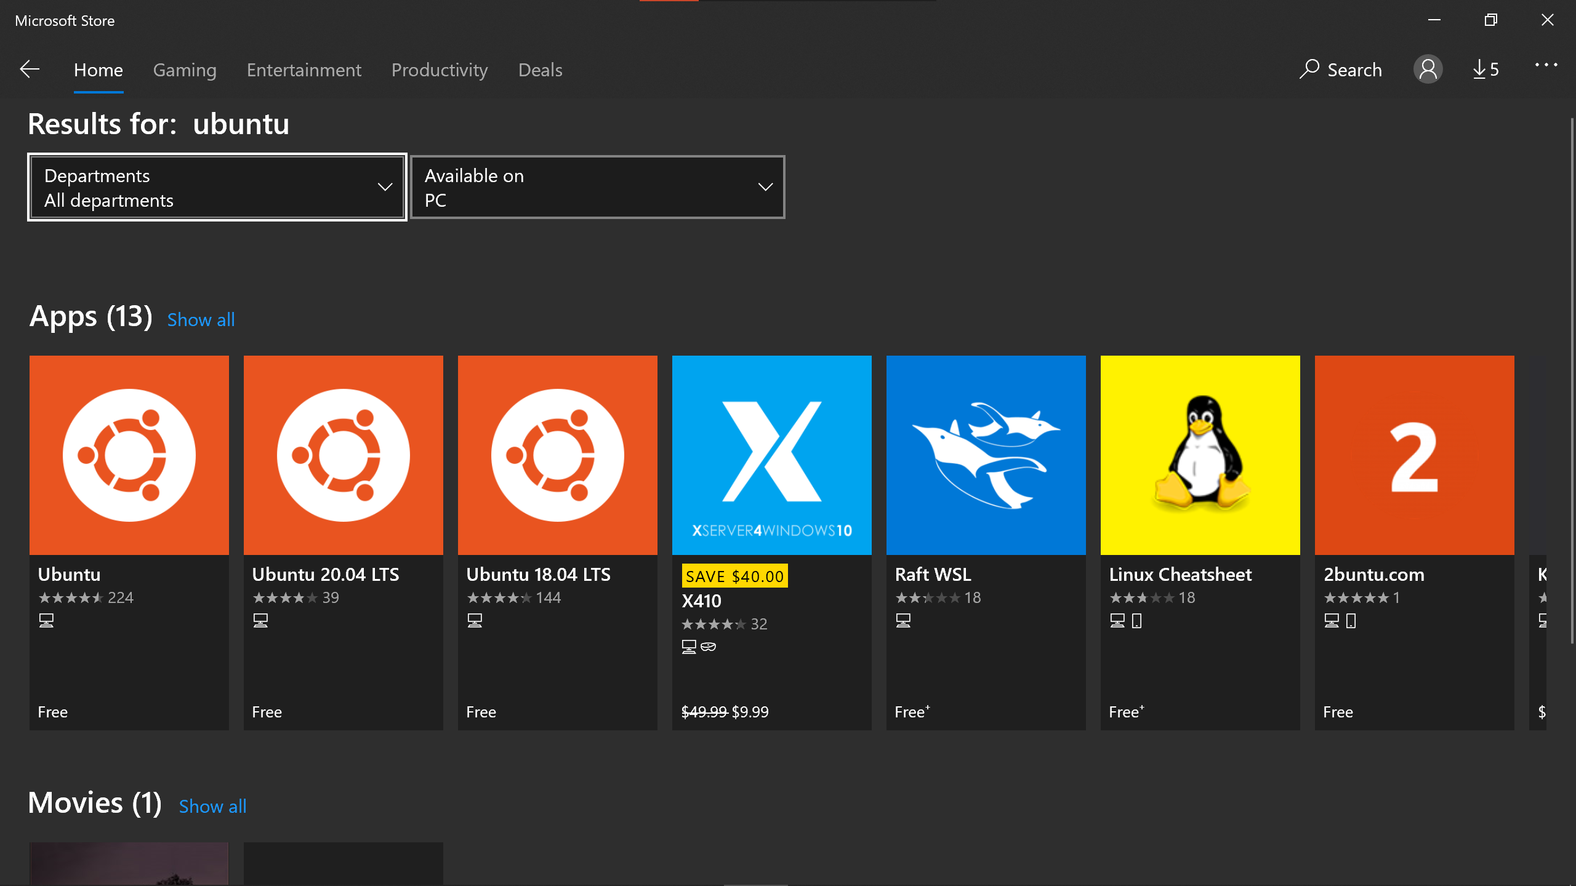Click the star rating of X410 (32)
The image size is (1576, 886).
(714, 624)
